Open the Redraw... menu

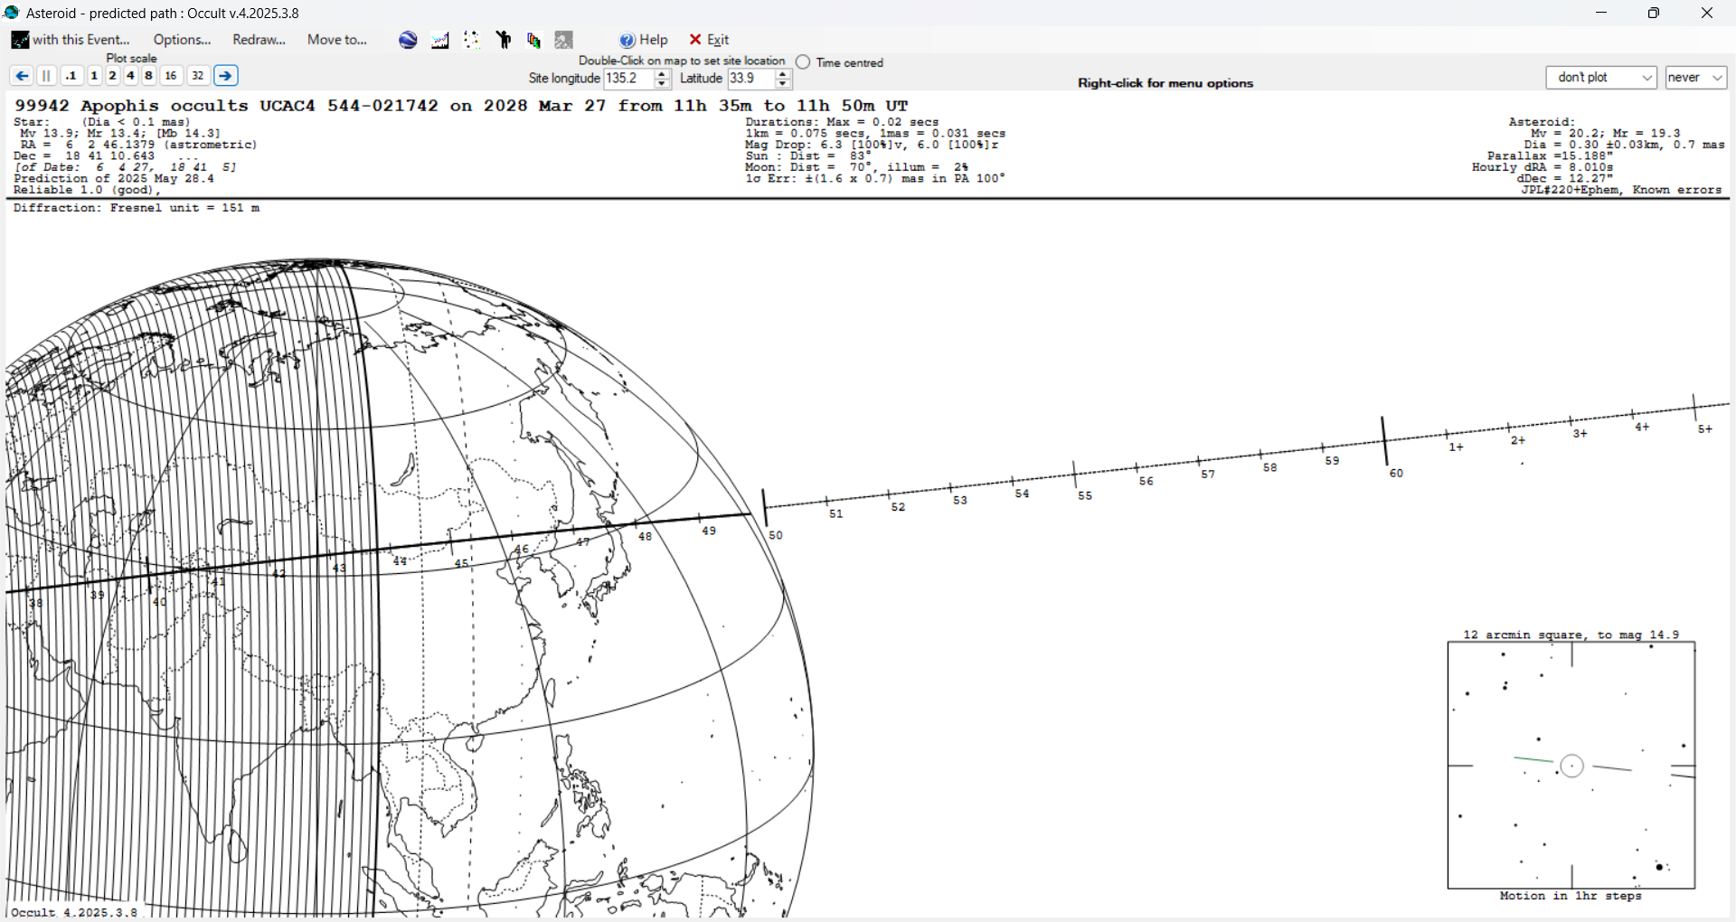259,40
